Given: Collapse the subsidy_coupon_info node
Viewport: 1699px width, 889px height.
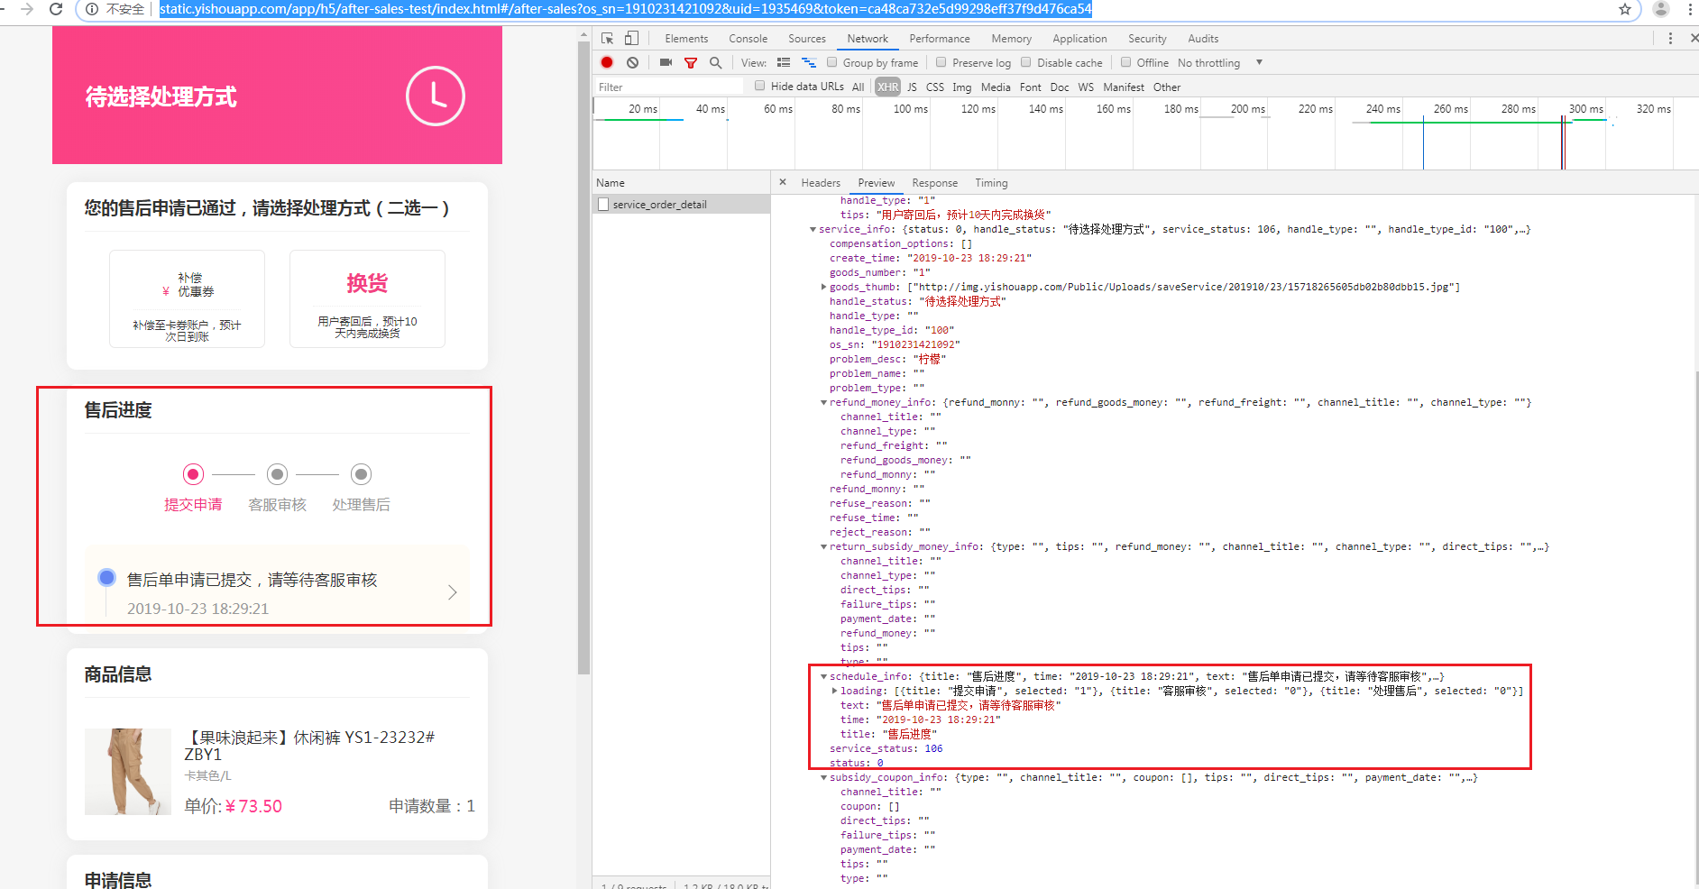Looking at the screenshot, I should coord(823,777).
